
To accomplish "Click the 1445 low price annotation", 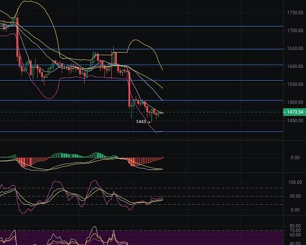I will pyautogui.click(x=141, y=121).
